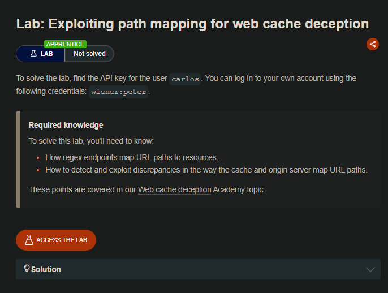Click the green APPRENTICE difficulty badge
This screenshot has width=388, height=293.
(65, 44)
